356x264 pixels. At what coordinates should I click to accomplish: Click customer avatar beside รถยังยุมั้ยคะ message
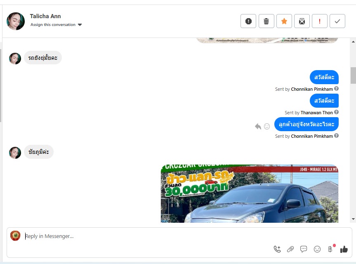(15, 59)
